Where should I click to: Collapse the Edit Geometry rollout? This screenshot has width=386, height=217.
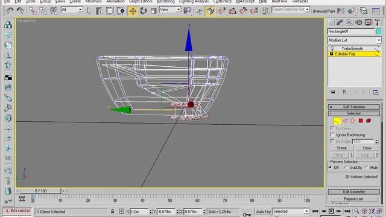354,192
